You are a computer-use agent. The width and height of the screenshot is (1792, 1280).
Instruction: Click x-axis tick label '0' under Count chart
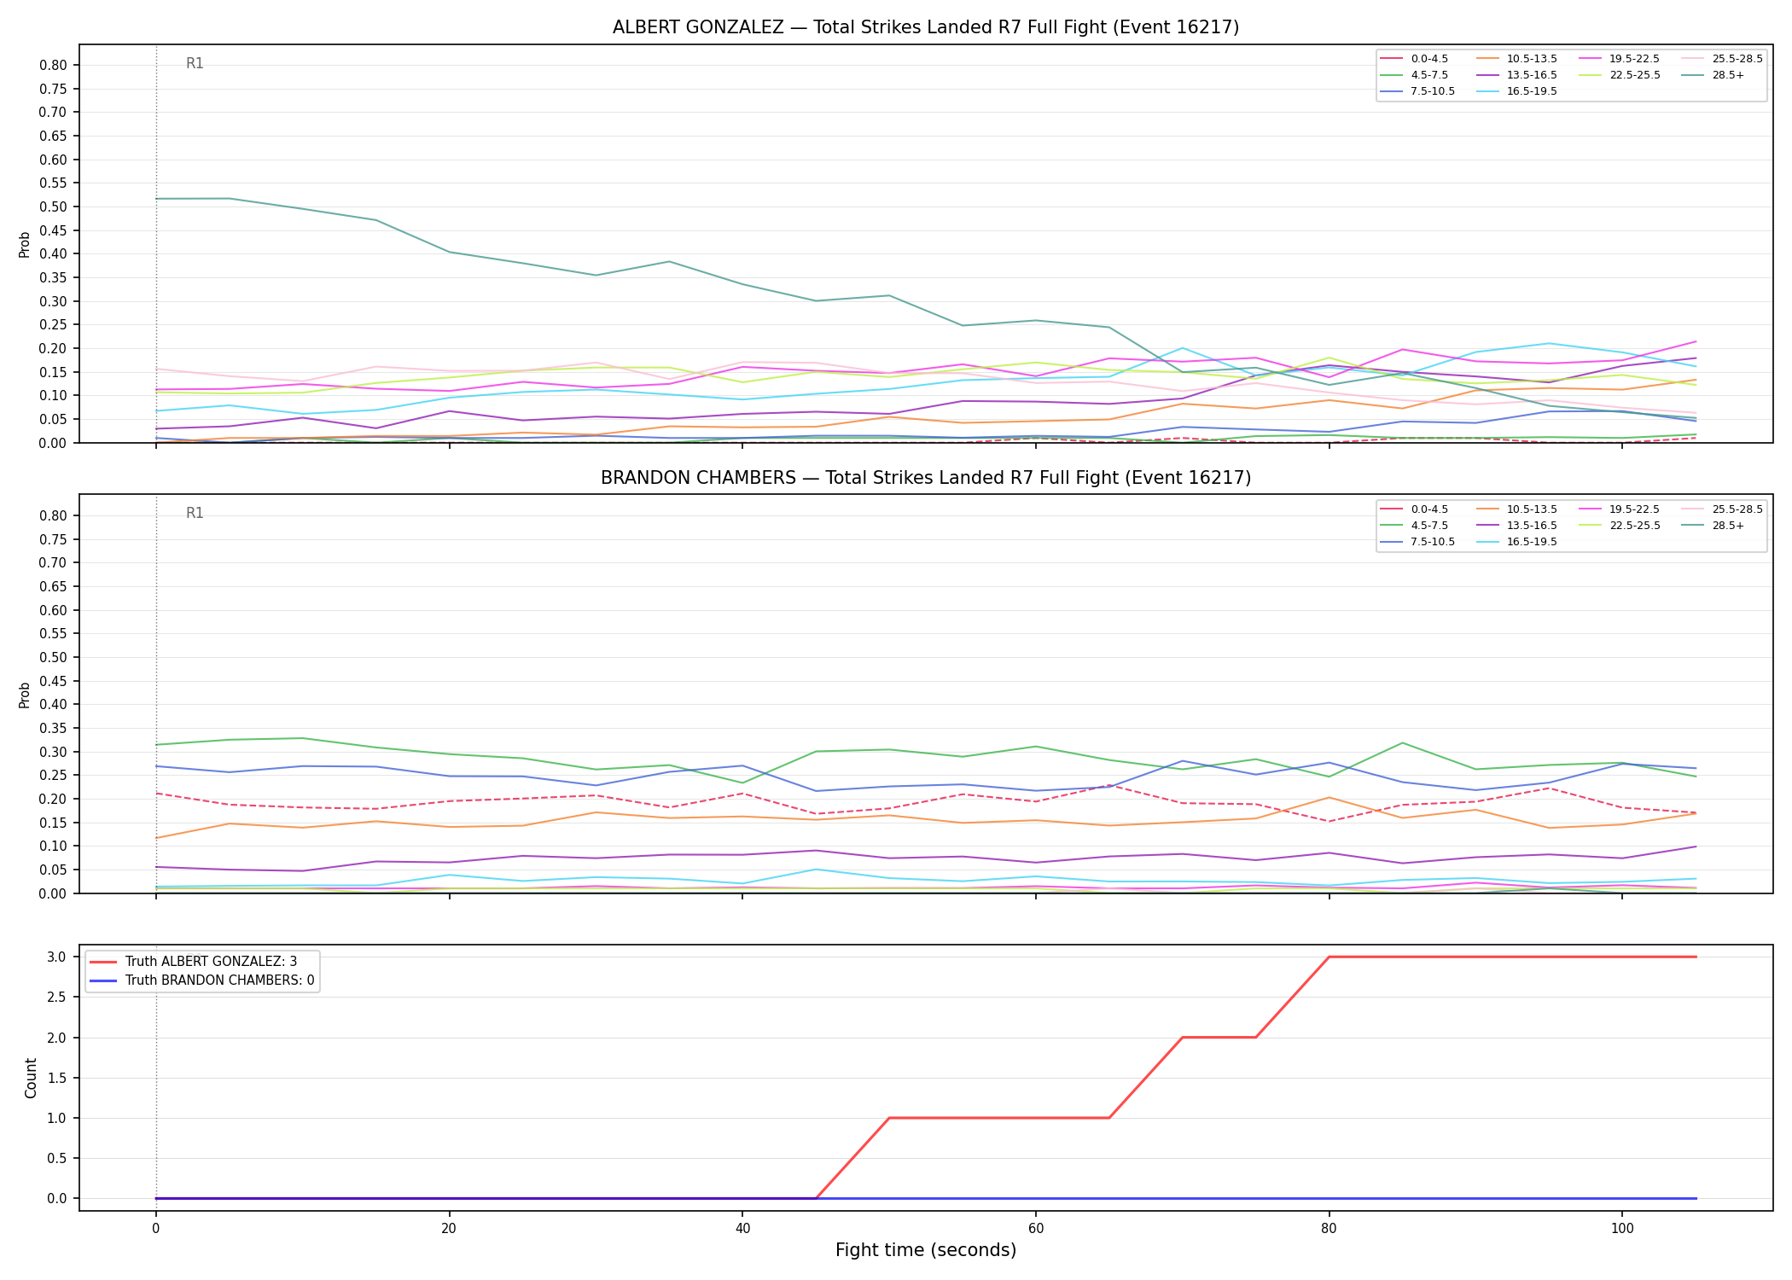click(x=155, y=1230)
